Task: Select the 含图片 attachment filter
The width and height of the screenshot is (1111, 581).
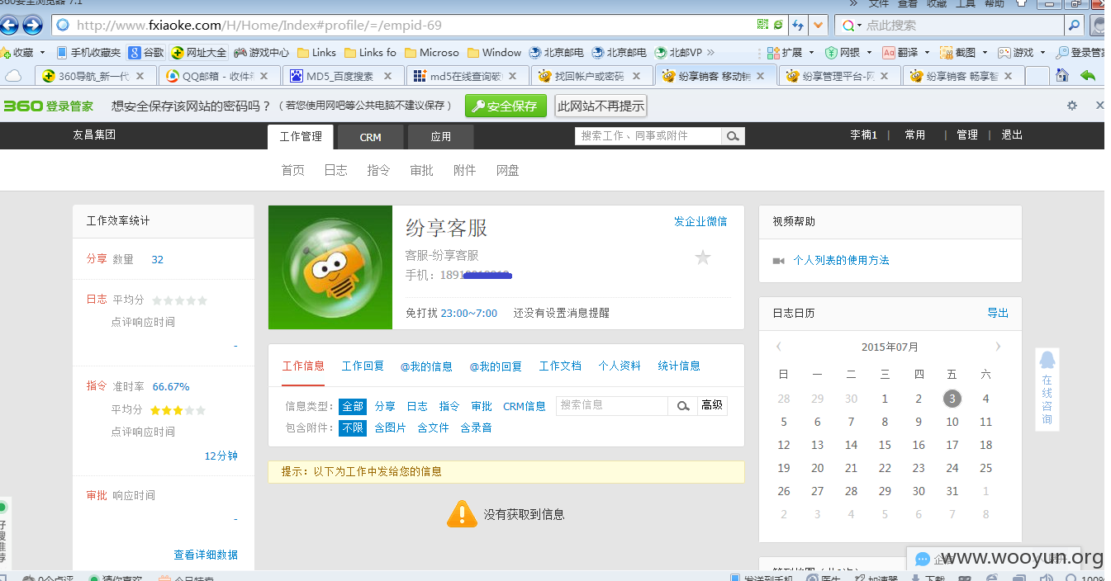Action: 391,427
